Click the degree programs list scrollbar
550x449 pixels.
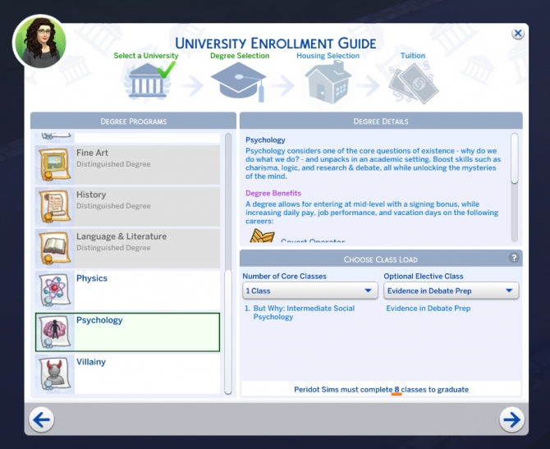coord(228,205)
